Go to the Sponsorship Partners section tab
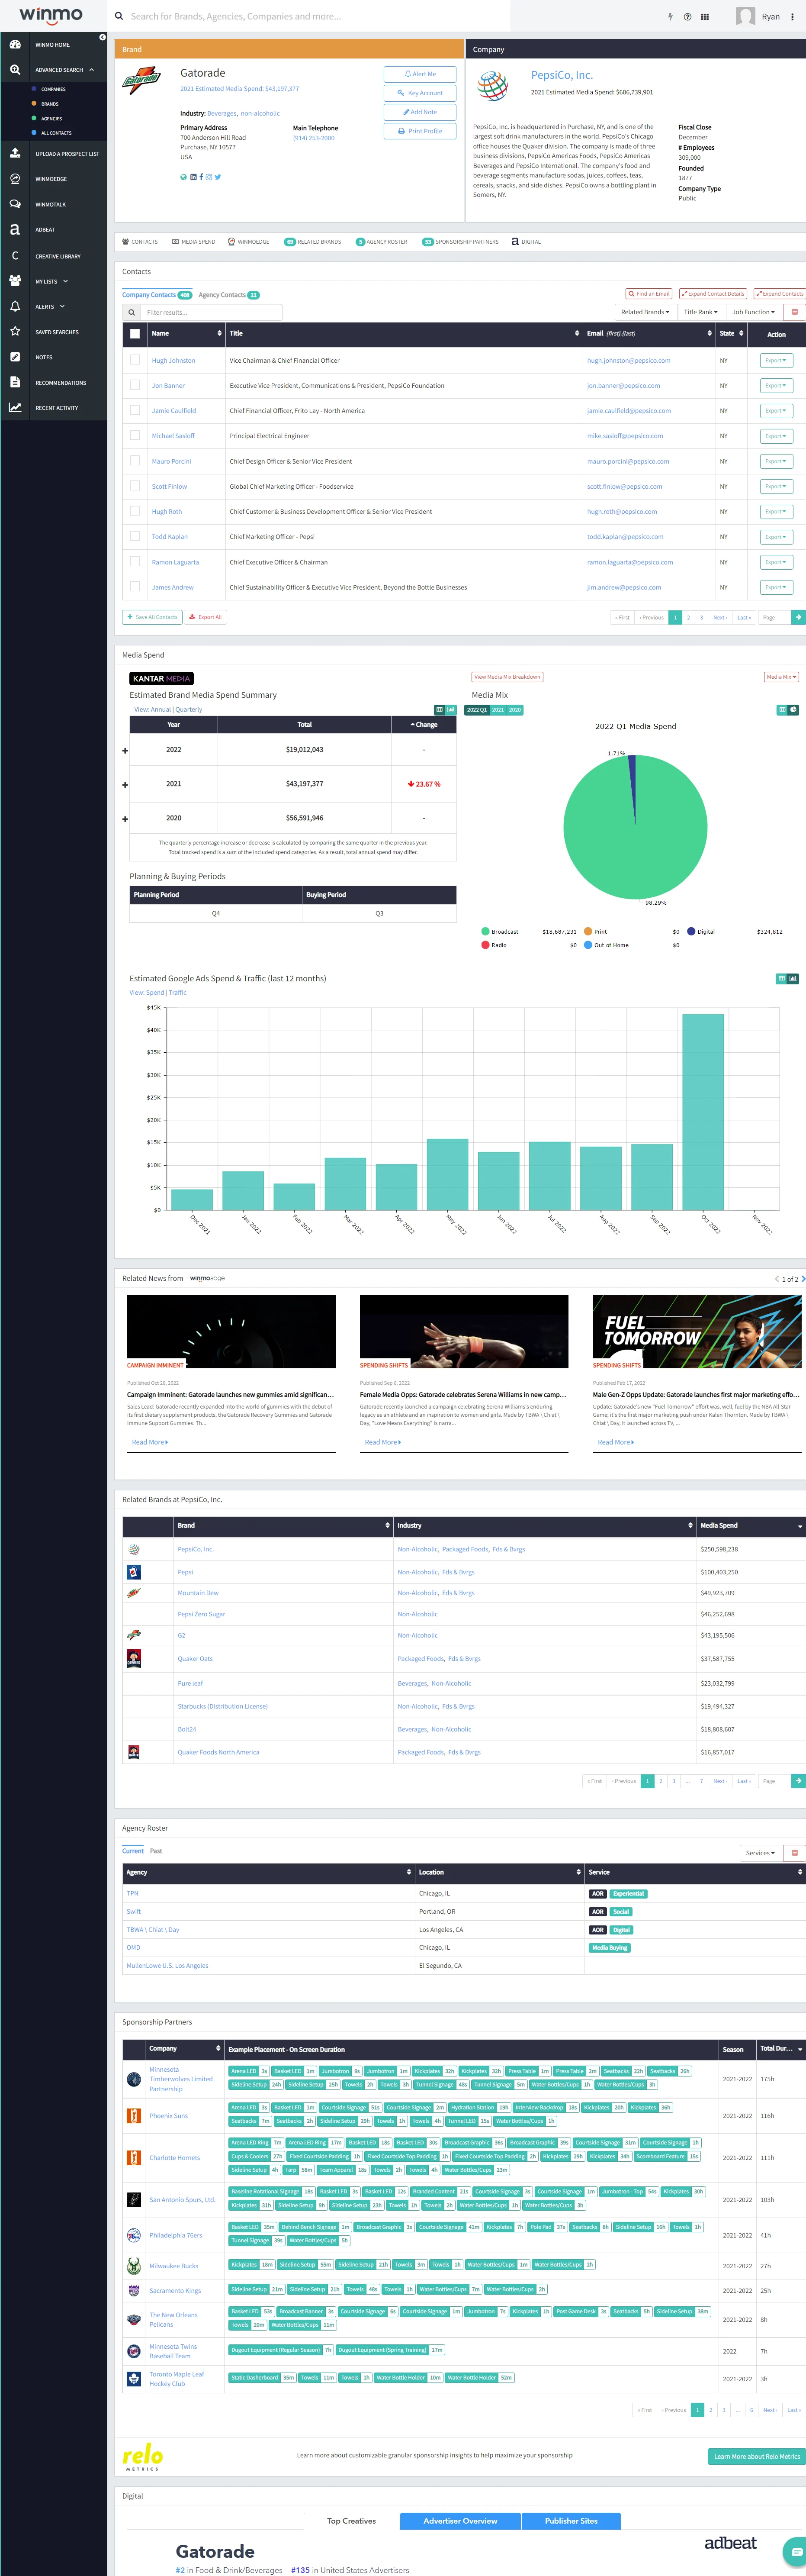Viewport: 806px width, 2576px height. coord(460,241)
